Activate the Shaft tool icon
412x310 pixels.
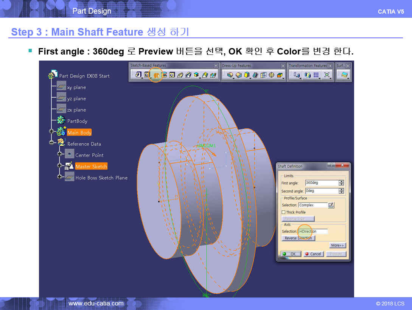tap(156, 75)
